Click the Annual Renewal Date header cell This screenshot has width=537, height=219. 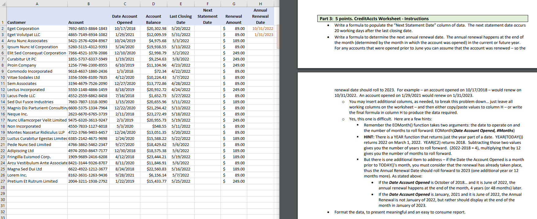260,16
